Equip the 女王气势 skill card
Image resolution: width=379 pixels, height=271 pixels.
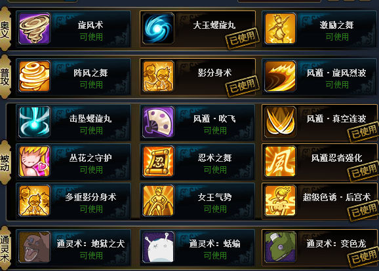point(197,201)
